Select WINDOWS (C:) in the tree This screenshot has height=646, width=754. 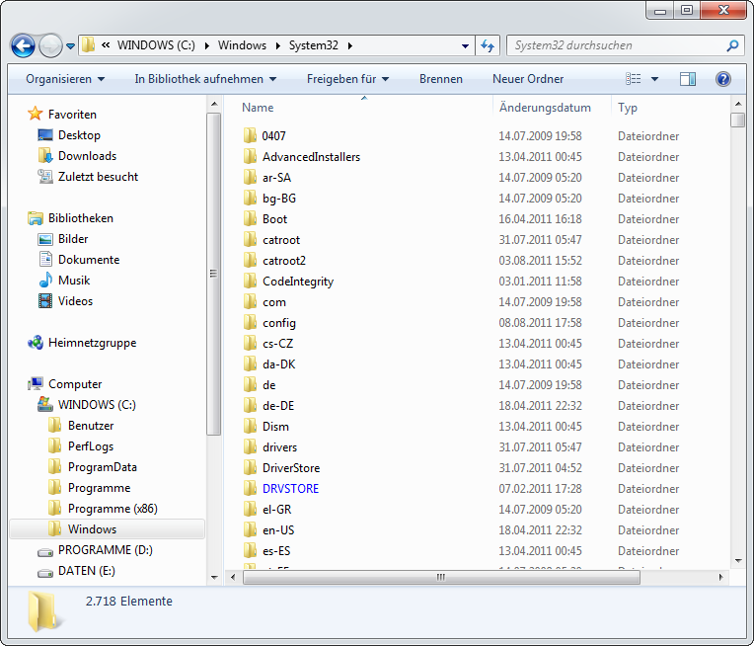click(97, 404)
